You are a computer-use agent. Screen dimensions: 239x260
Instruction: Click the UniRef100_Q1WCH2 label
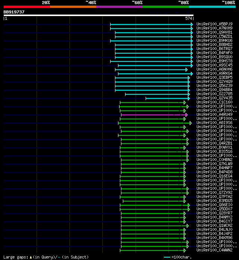214,226
